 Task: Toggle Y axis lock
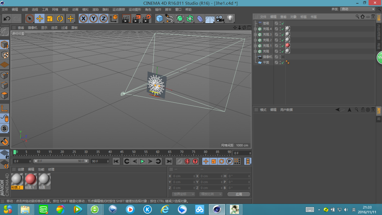[x=93, y=19]
